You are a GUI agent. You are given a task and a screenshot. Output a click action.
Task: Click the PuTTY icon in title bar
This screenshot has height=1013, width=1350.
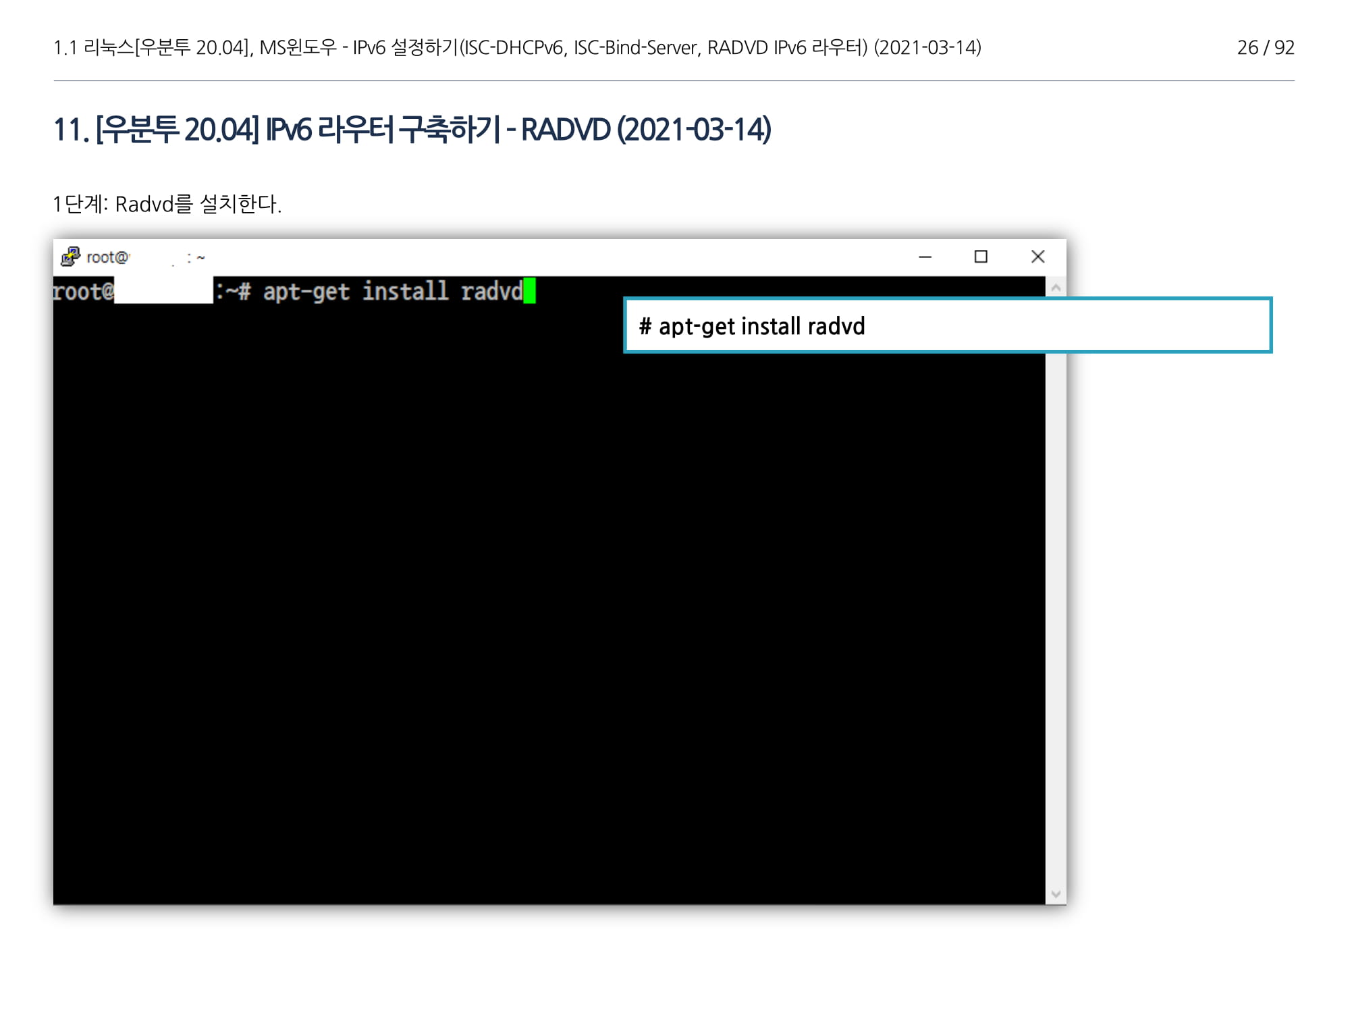click(70, 257)
